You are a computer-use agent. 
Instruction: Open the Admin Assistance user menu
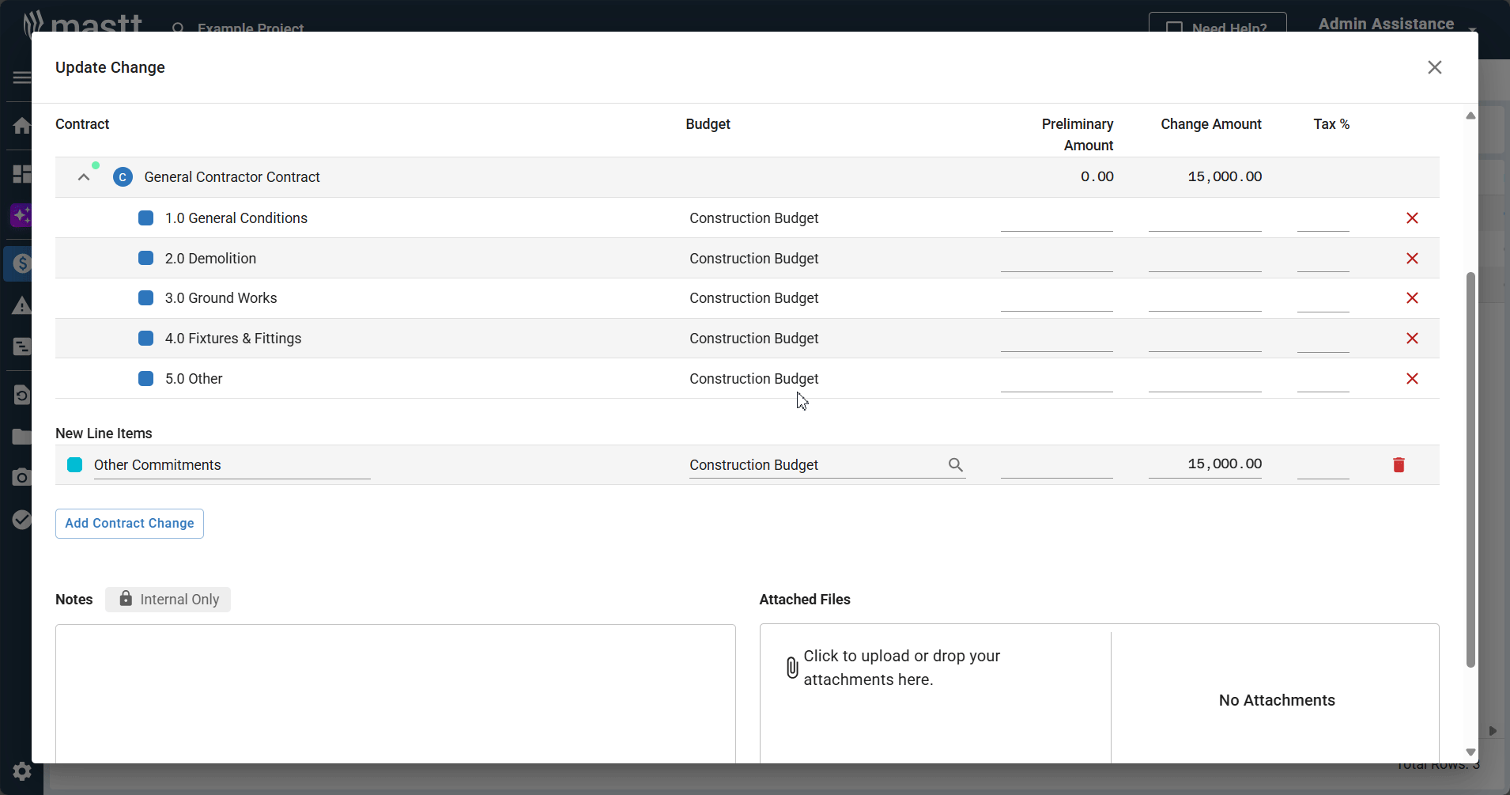1396,25
